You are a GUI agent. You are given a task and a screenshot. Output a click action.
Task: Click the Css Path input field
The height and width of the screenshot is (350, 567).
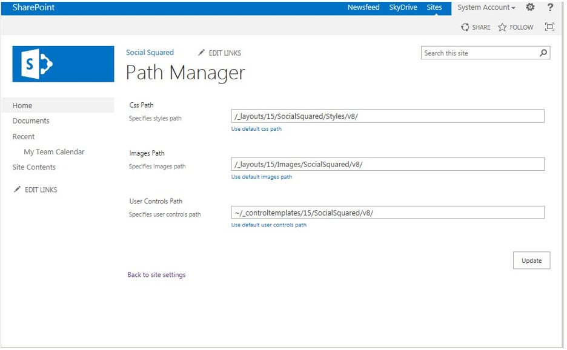click(388, 116)
